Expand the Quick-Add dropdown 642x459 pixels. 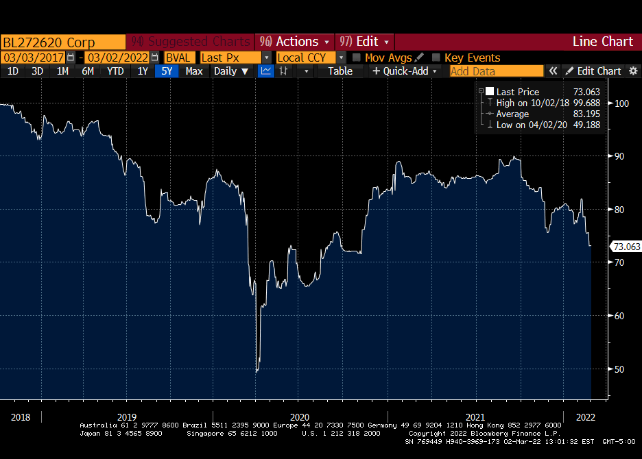click(405, 71)
